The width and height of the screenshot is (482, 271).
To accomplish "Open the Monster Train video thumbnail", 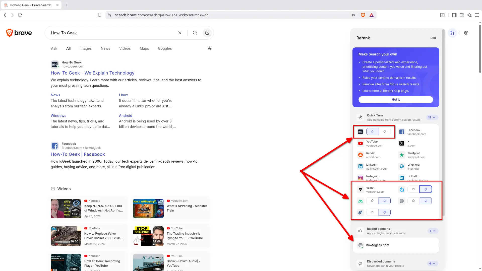I will (148, 209).
